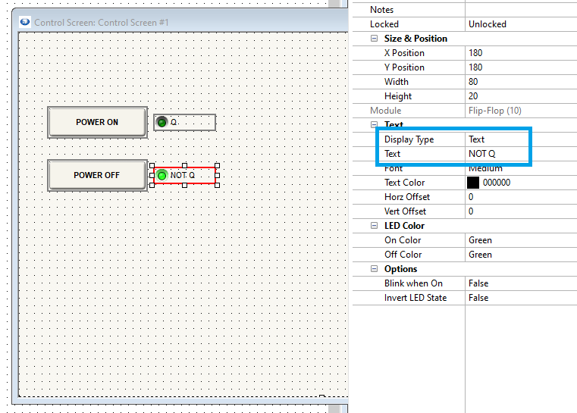Edit the Vert Offset value
The width and height of the screenshot is (577, 413).
(521, 211)
